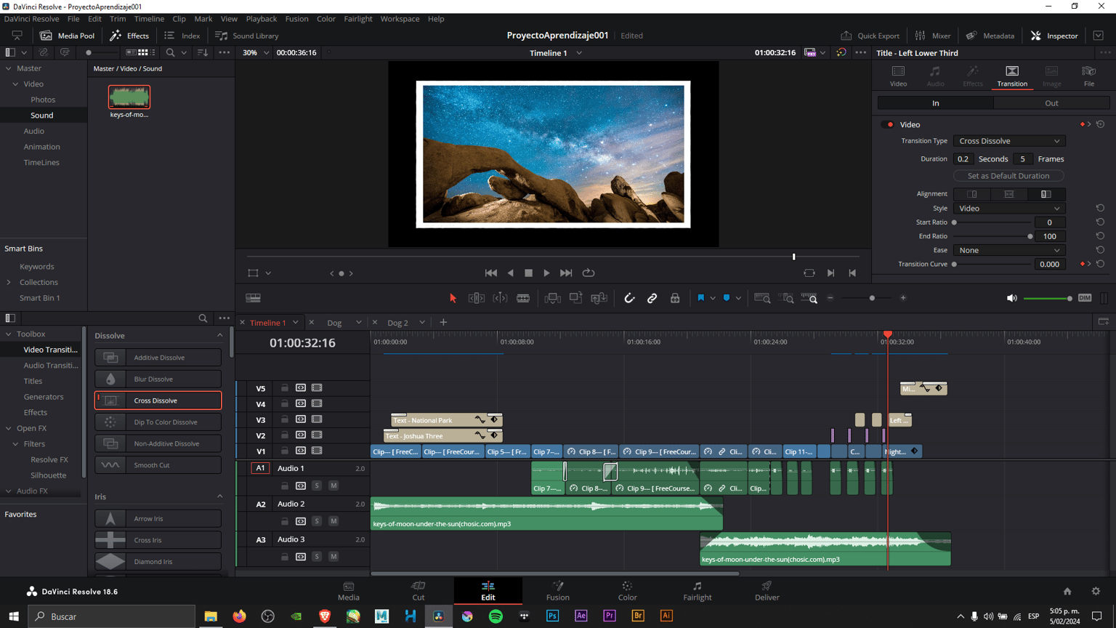Lock the V5 video track
This screenshot has height=628, width=1116.
coord(285,388)
